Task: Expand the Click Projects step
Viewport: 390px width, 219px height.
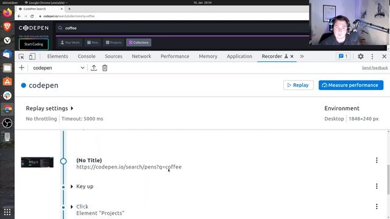Action: tap(72, 207)
